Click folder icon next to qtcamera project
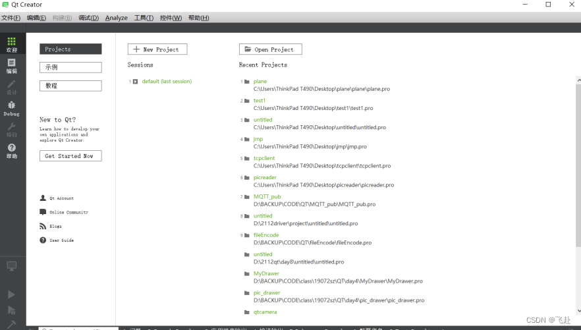 tap(247, 312)
